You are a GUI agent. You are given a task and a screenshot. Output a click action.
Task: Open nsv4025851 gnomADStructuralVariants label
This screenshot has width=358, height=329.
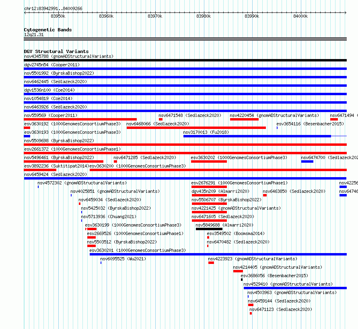coord(115,191)
